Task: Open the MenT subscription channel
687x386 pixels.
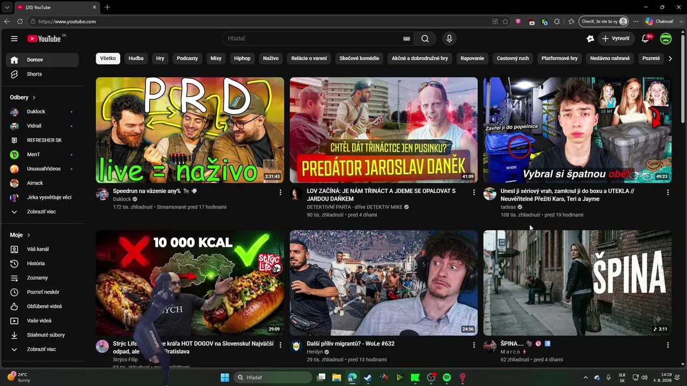Action: (x=42, y=154)
